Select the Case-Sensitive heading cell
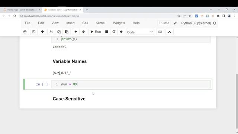 tap(69, 99)
